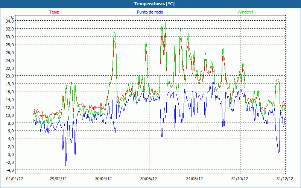Click the 18,0 y-axis value

[9, 83]
